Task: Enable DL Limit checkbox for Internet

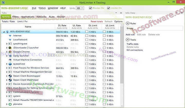Action: click(87, 36)
